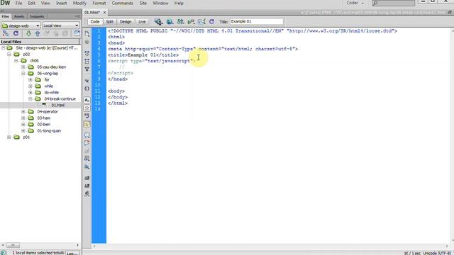Click the Local Files column header
Screen dimensions: 454x255
pos(40,42)
